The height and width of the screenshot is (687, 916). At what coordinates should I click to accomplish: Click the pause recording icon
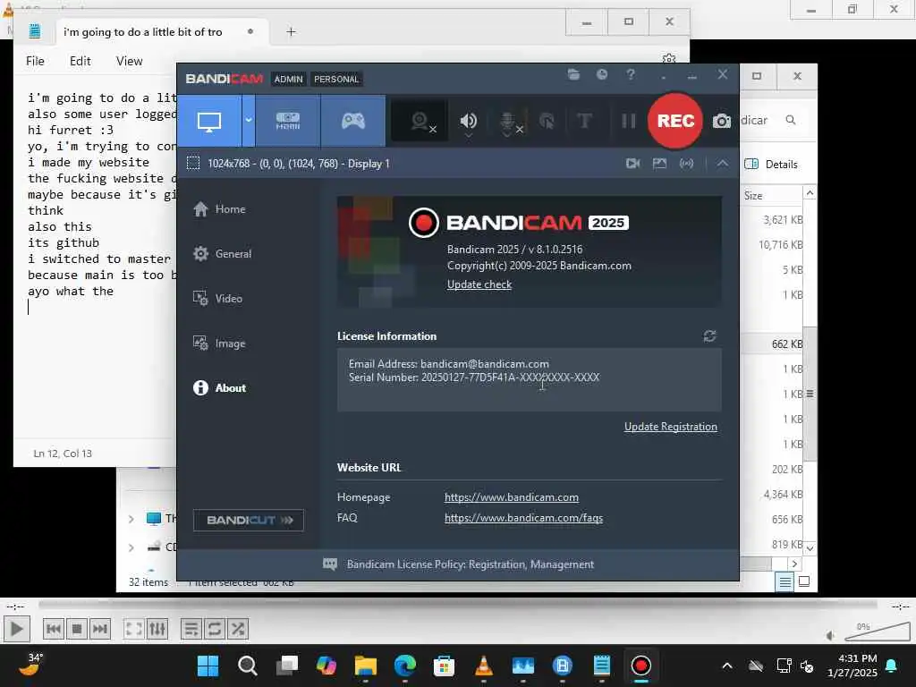[x=629, y=121]
